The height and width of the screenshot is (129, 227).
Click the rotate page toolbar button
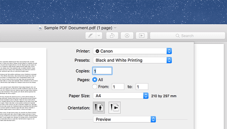(x=112, y=36)
